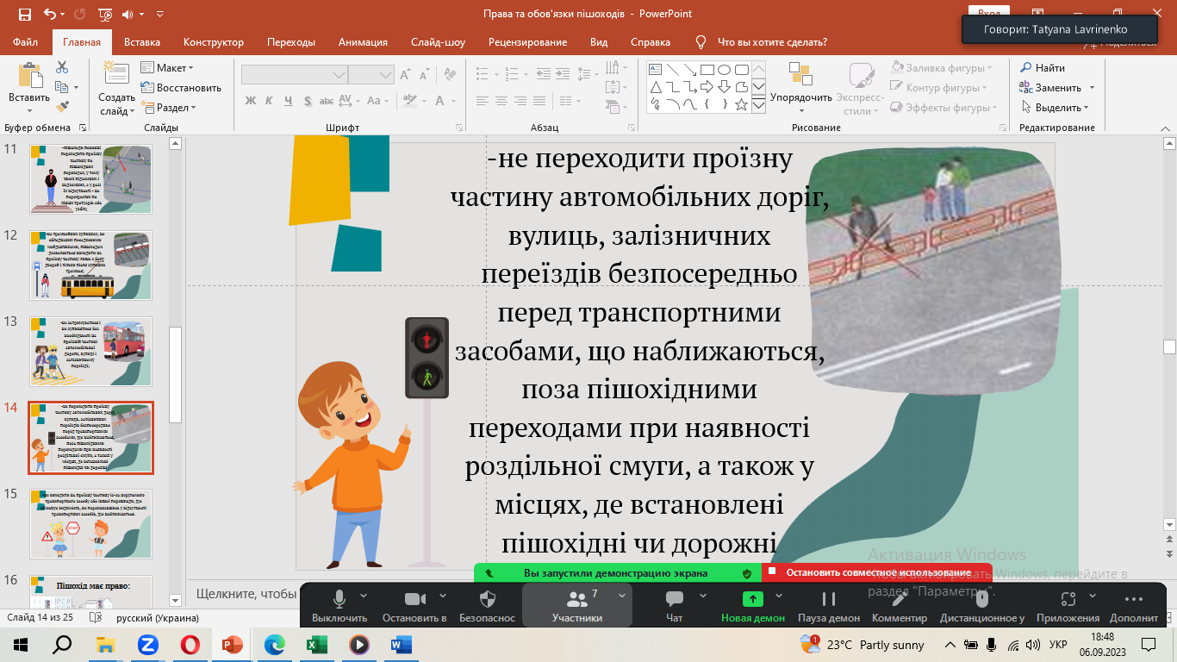Open Zoom Участники participants panel
Image resolution: width=1177 pixels, height=662 pixels.
pyautogui.click(x=577, y=605)
